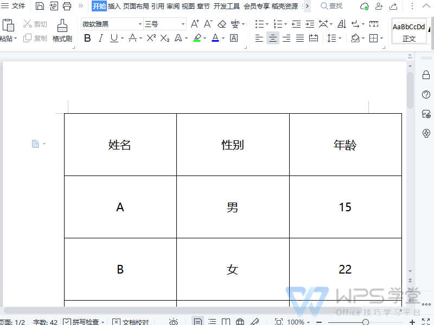Toggle document proofreading (文档校对)
This screenshot has width=434, height=325.
coord(116,322)
